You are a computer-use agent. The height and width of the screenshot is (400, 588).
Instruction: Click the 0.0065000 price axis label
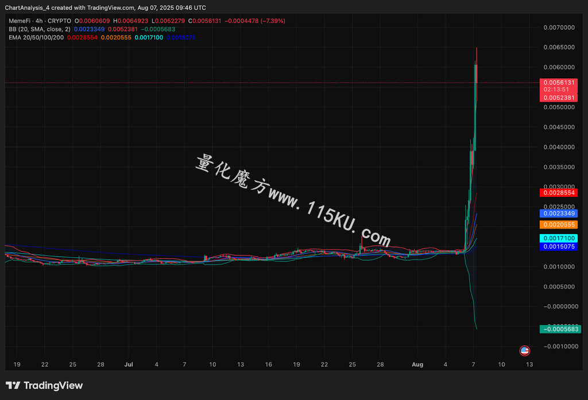(559, 47)
